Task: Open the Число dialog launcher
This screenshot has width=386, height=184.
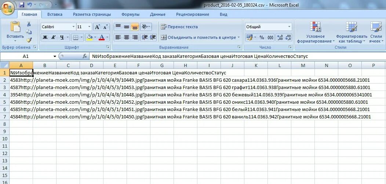Action: [290, 47]
